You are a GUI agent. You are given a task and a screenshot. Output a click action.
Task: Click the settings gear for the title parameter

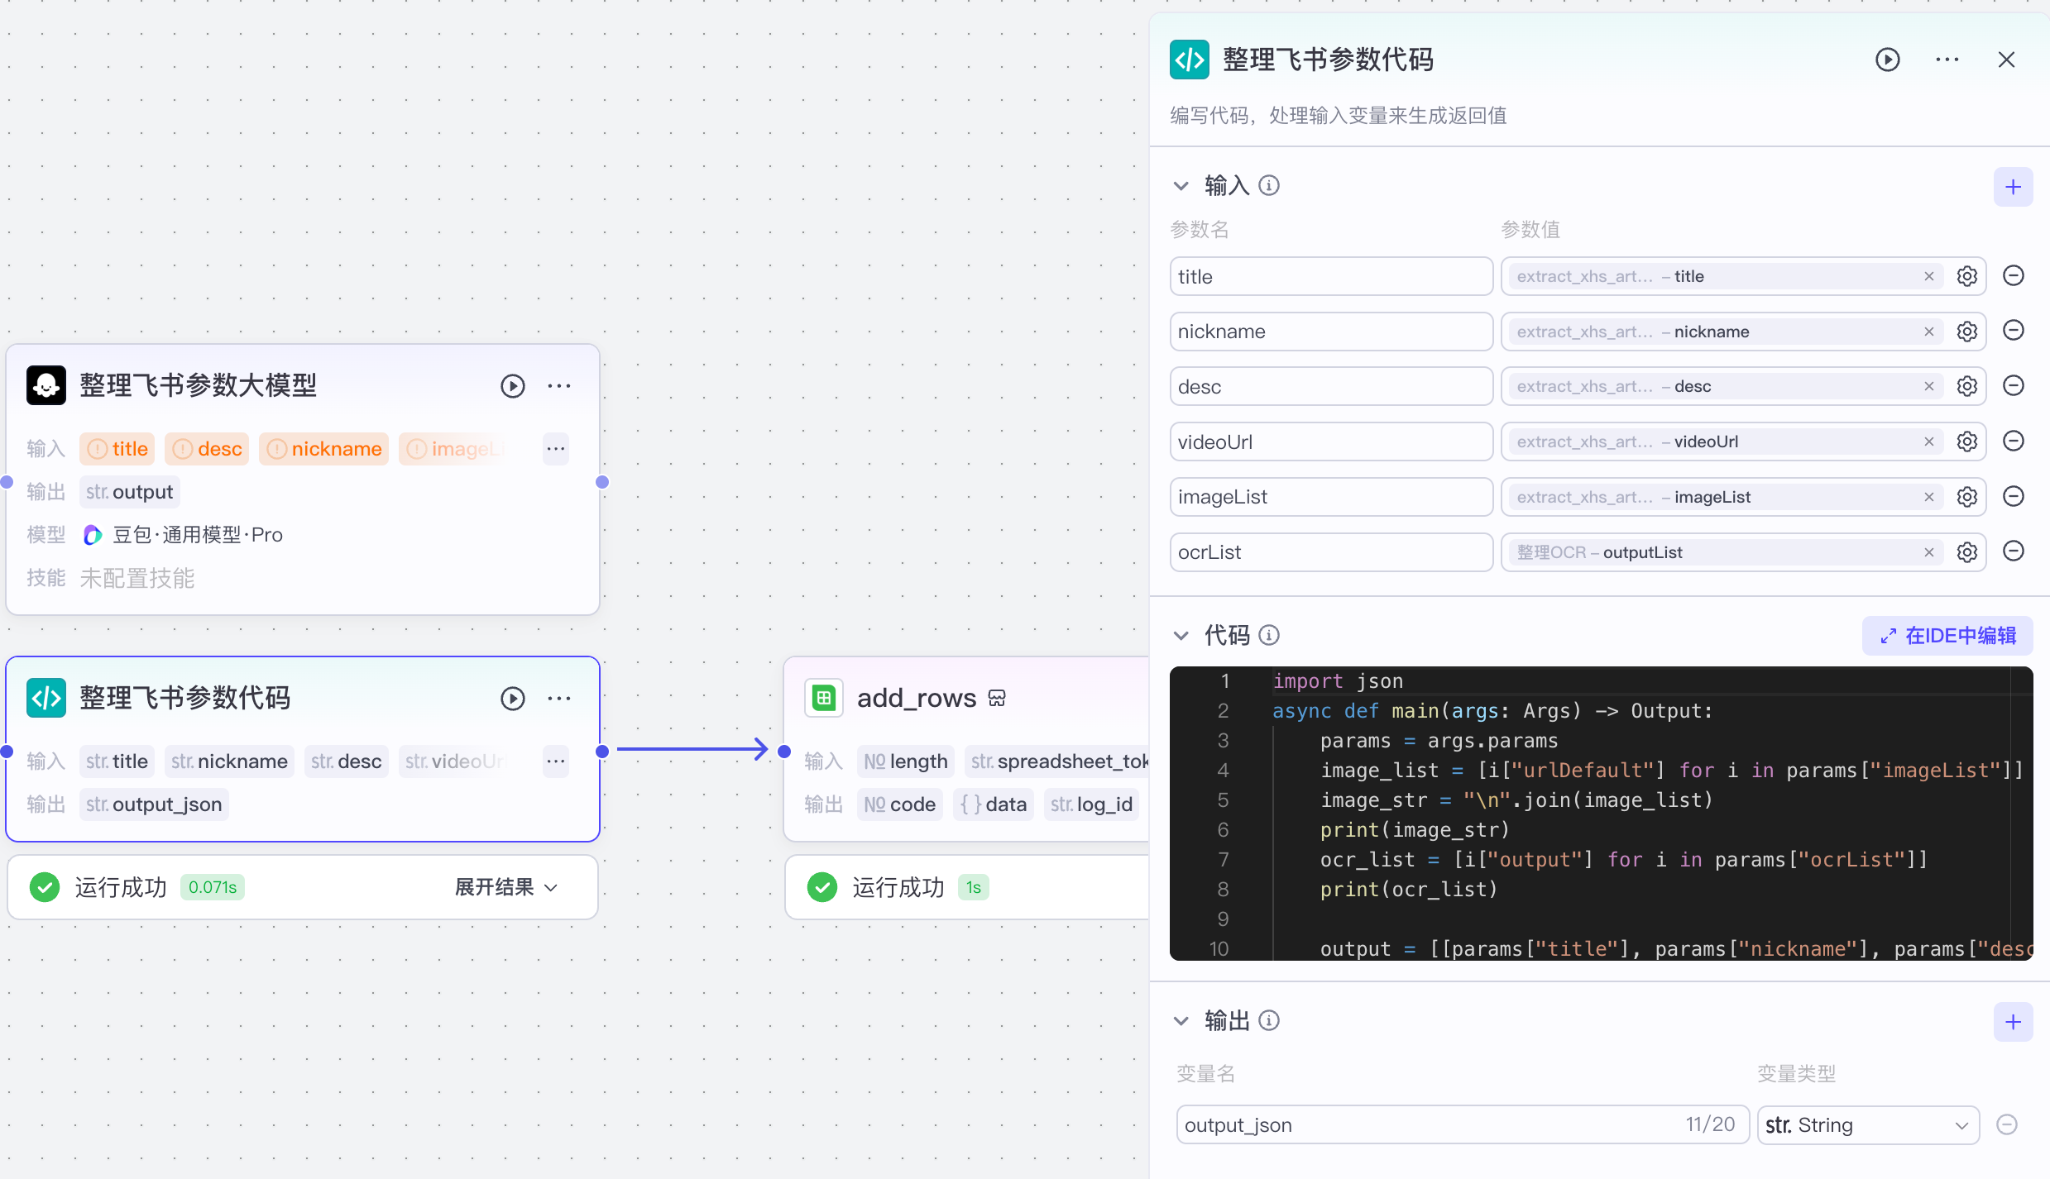[1967, 276]
